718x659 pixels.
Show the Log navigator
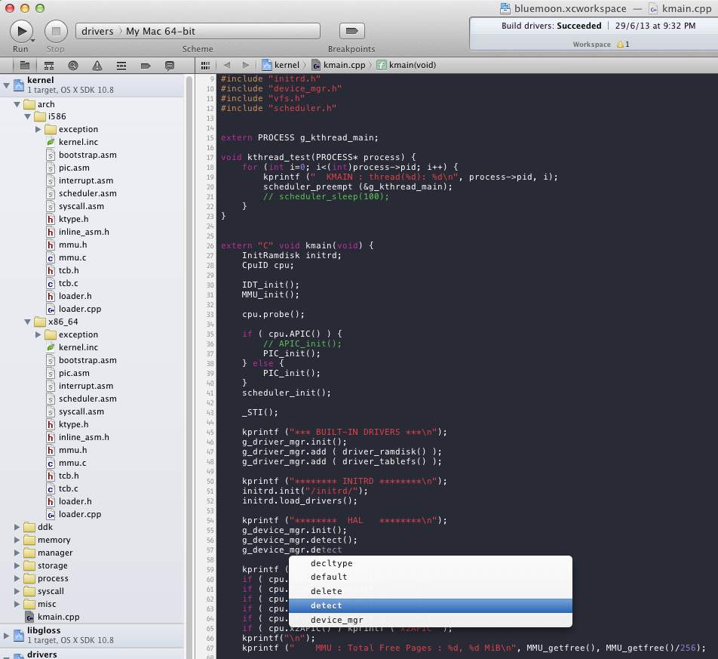[x=170, y=66]
